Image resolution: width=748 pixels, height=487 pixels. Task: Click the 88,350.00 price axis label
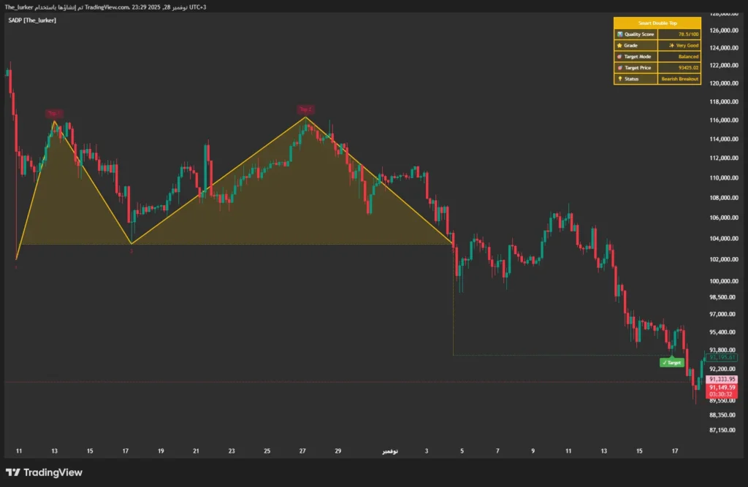[x=724, y=415]
